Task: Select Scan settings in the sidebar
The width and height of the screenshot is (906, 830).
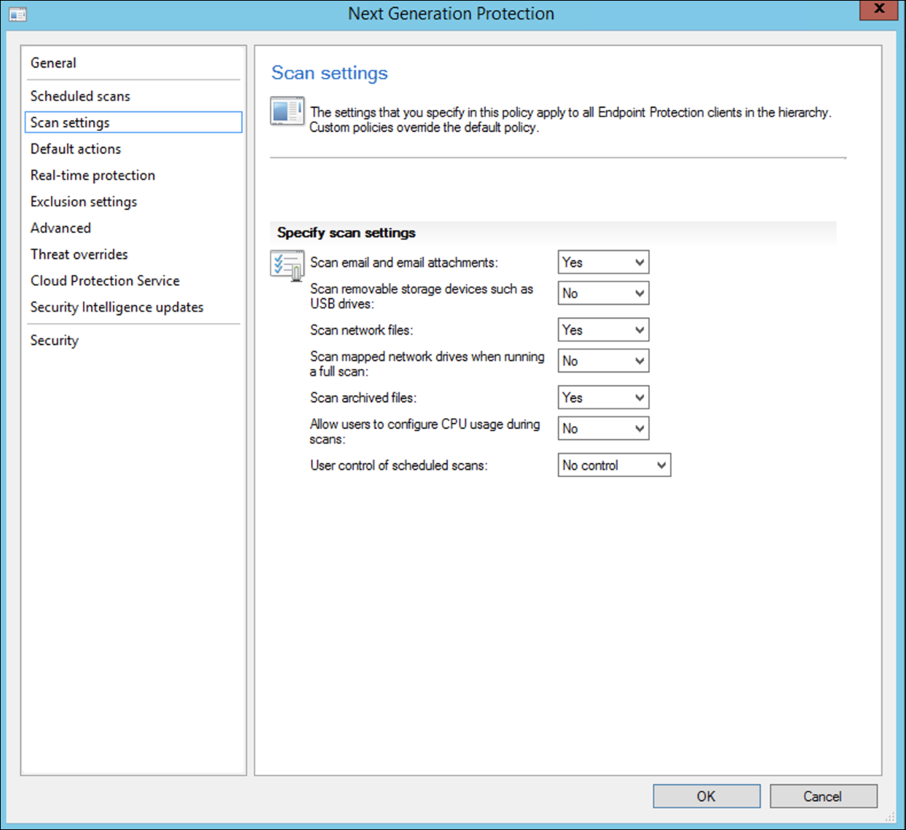Action: 133,122
